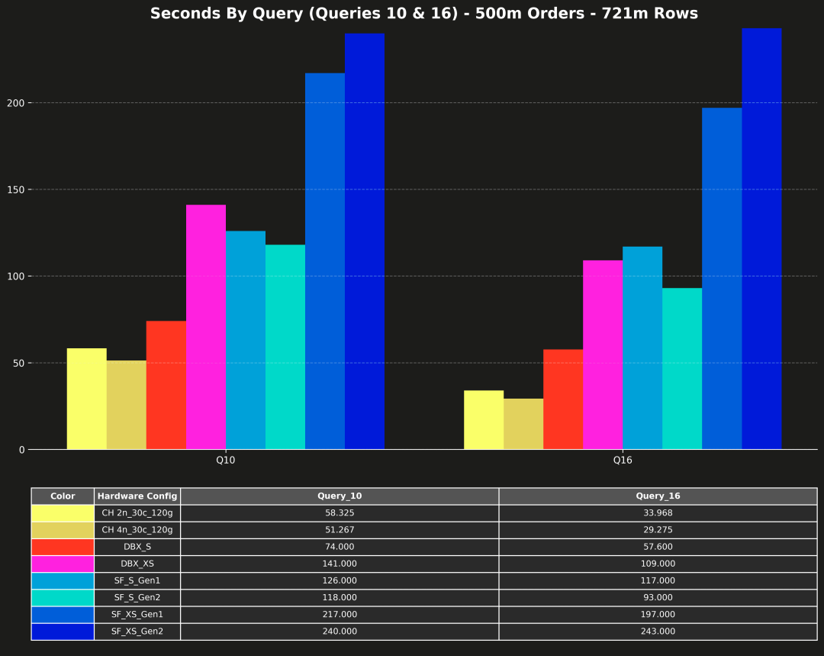Click the SF_S_Gen1 legend color swatch
824x656 pixels.
63,580
